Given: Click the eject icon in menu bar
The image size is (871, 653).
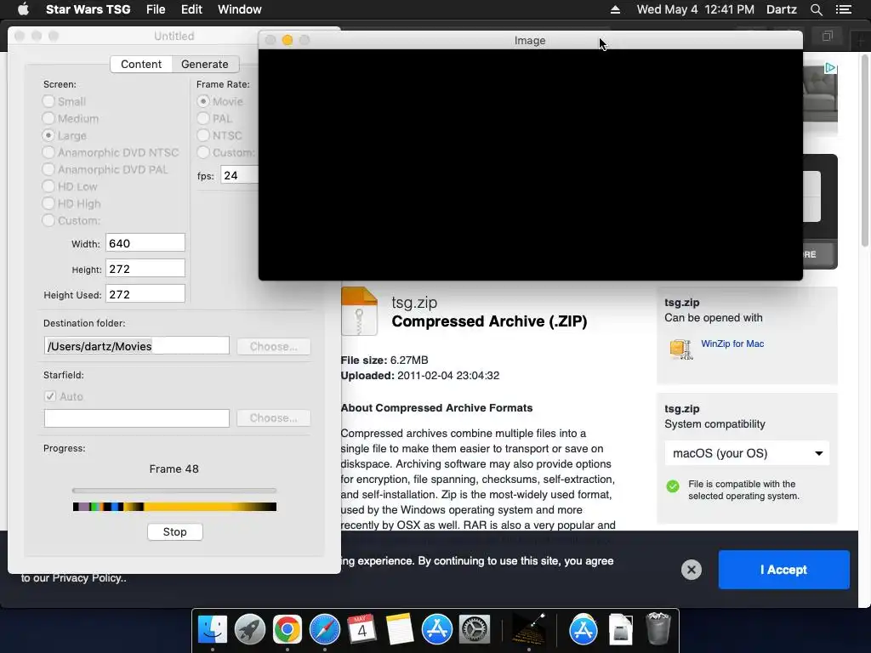Looking at the screenshot, I should click(615, 9).
